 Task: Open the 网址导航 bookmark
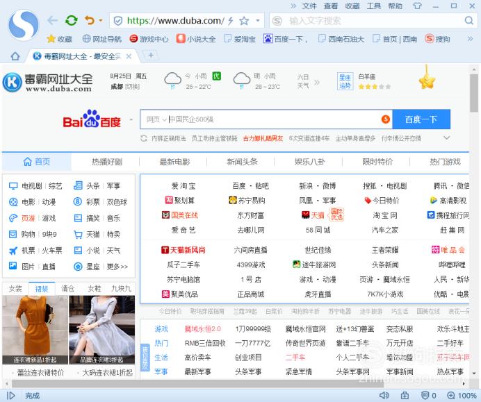tap(102, 39)
